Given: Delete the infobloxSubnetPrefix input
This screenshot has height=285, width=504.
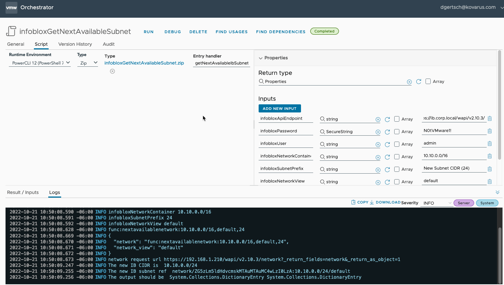Looking at the screenshot, I should pyautogui.click(x=490, y=169).
